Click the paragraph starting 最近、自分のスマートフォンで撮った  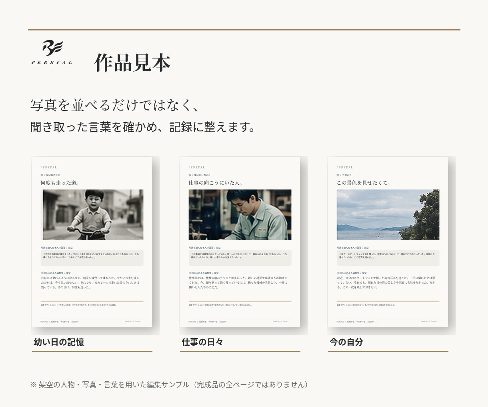coord(386,282)
